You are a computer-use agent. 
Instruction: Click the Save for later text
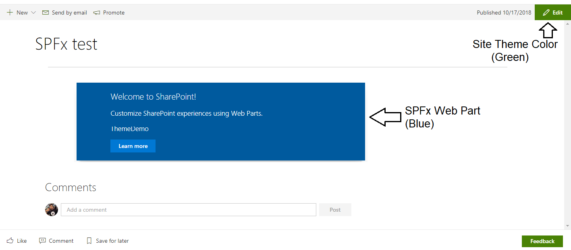tap(112, 241)
